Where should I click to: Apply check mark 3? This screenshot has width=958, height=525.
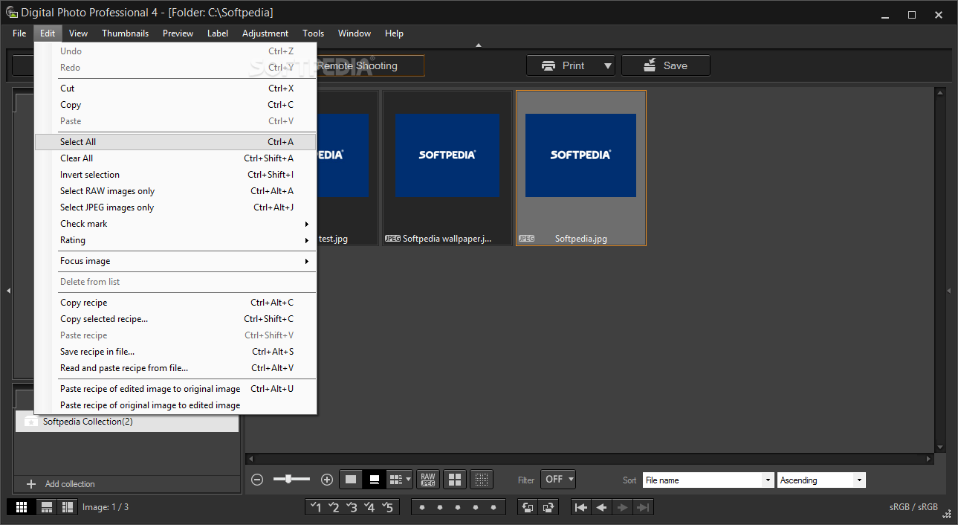click(x=352, y=507)
